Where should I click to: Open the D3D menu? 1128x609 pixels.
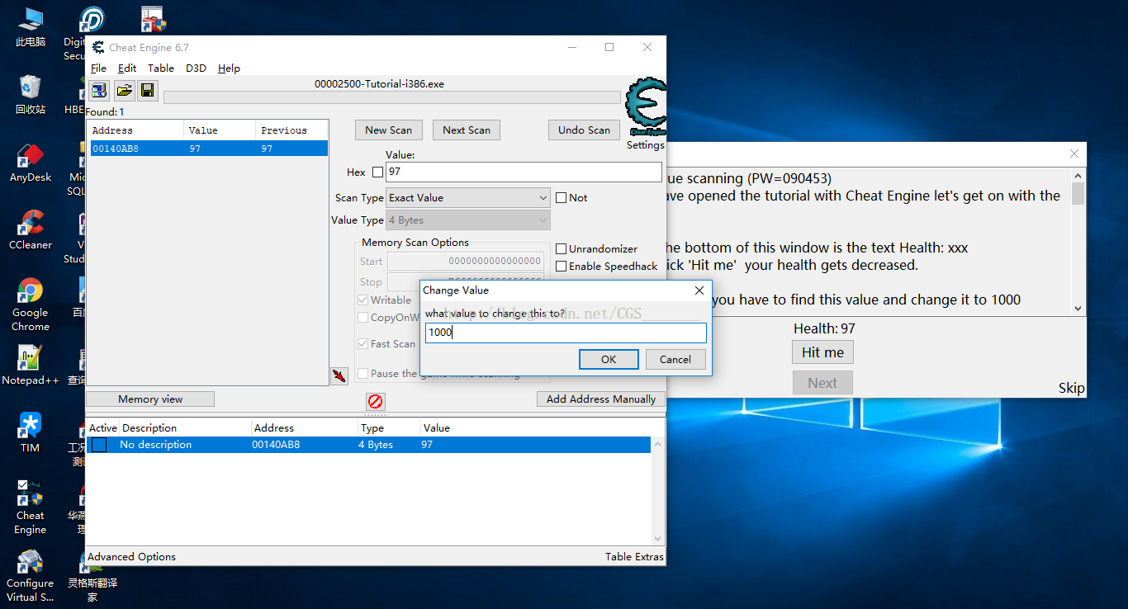click(196, 68)
